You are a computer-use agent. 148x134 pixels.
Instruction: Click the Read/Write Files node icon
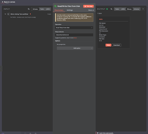[56, 6]
